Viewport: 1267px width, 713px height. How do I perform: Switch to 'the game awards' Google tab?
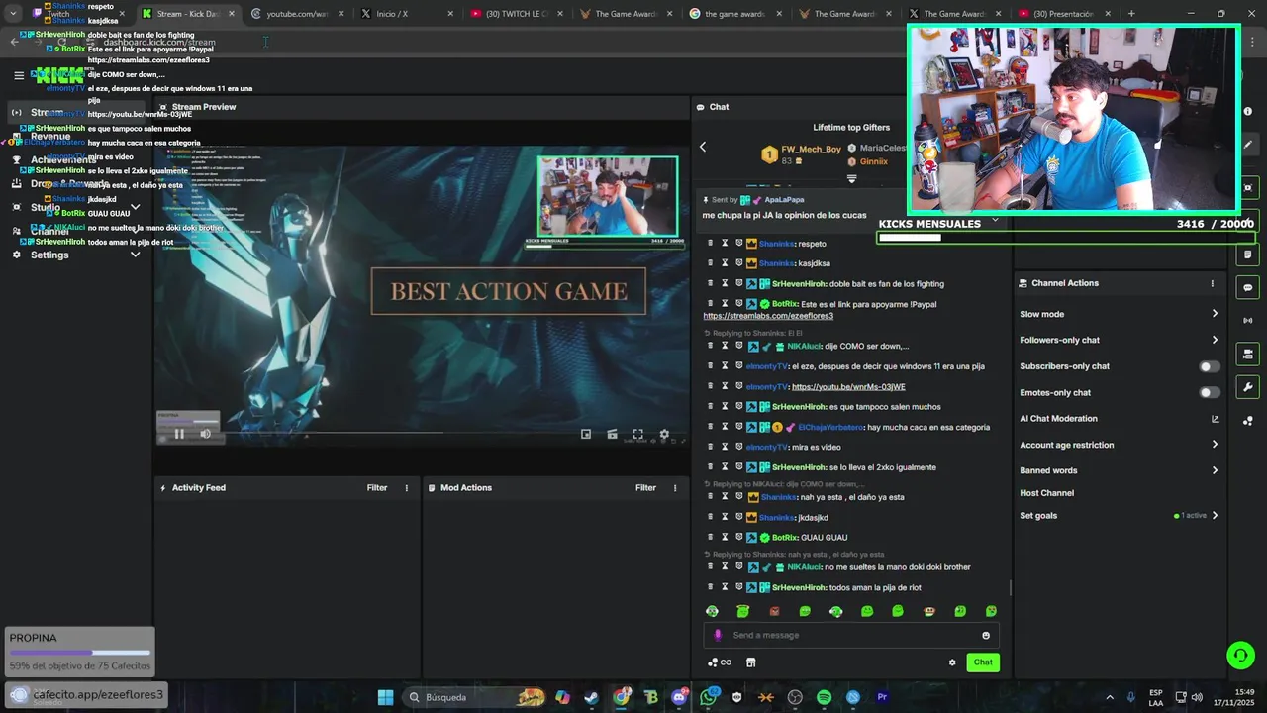[734, 14]
